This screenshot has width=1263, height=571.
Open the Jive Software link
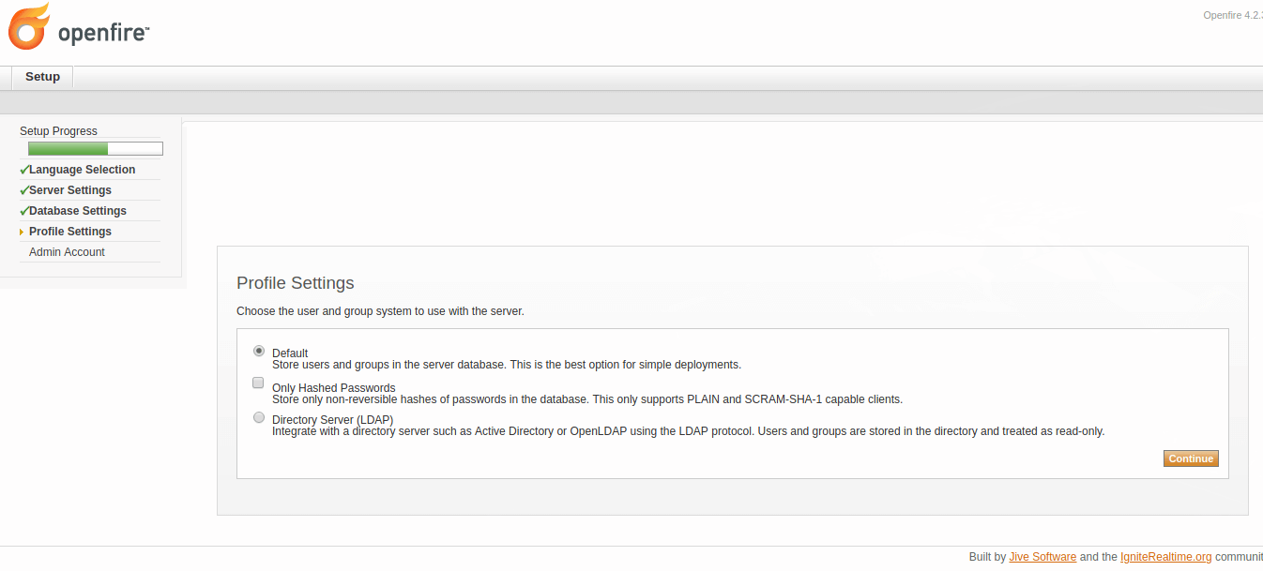1042,557
